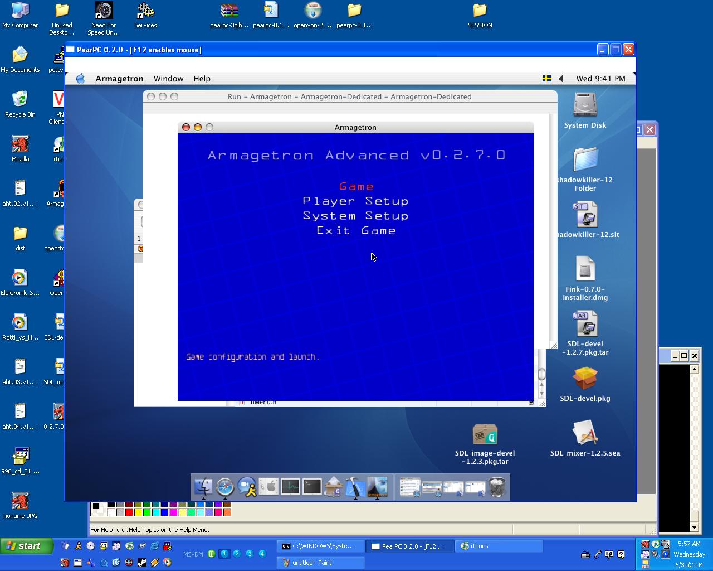Screen dimensions: 713x571
Task: Open the System Disk drive icon
Action: tap(585, 106)
